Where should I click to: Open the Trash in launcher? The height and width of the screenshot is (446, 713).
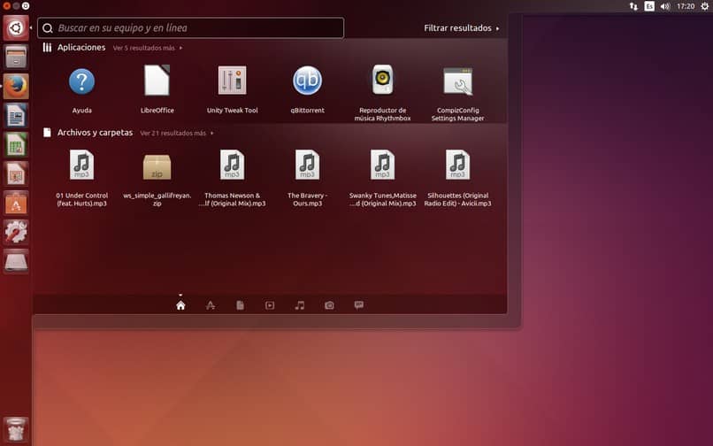point(16,429)
